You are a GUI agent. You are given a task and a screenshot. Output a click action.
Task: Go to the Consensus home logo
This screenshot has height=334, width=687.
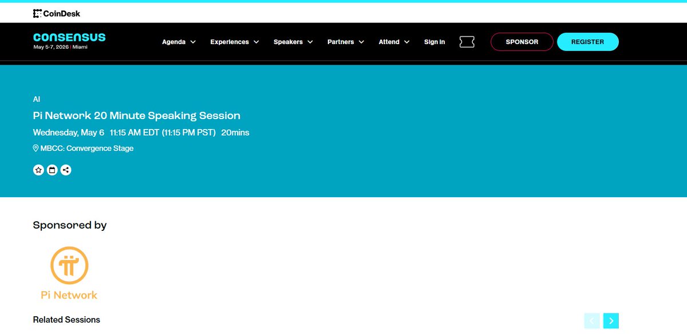[69, 37]
